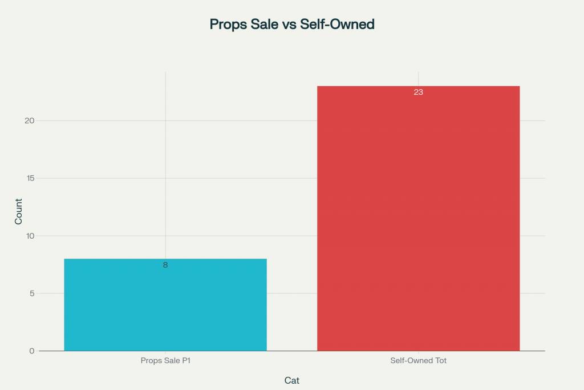Click the y-axis tick label 0
The image size is (584, 390).
(x=32, y=351)
